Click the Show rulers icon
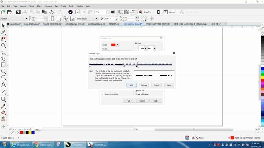 tap(120, 12)
